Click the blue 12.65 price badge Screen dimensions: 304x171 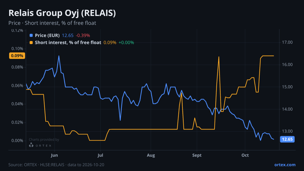coord(287,139)
